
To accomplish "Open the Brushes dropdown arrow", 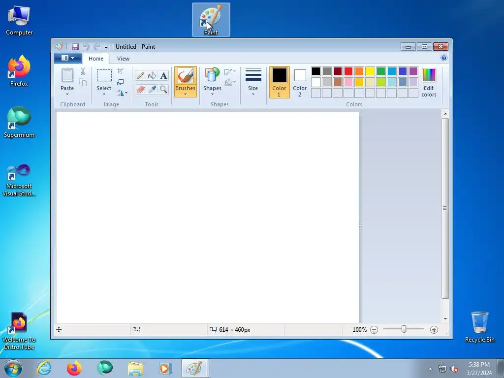I will click(186, 94).
